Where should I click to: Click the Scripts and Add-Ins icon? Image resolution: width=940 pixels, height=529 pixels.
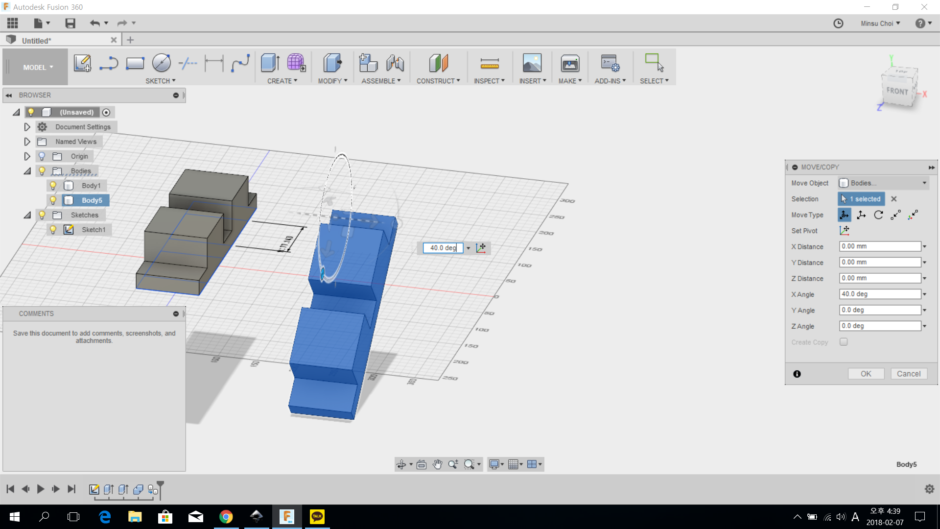click(x=611, y=63)
